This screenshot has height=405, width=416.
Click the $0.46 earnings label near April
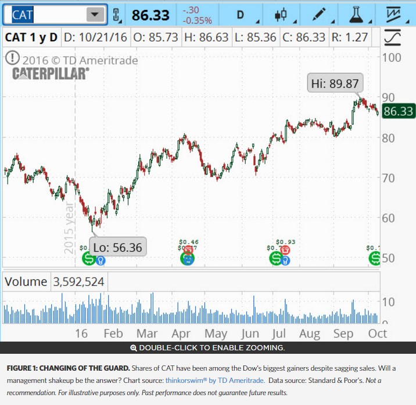(189, 242)
